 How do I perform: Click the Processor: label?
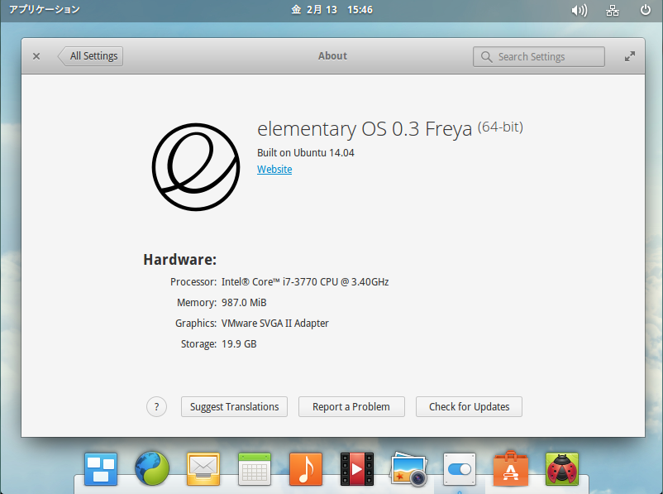pos(193,282)
